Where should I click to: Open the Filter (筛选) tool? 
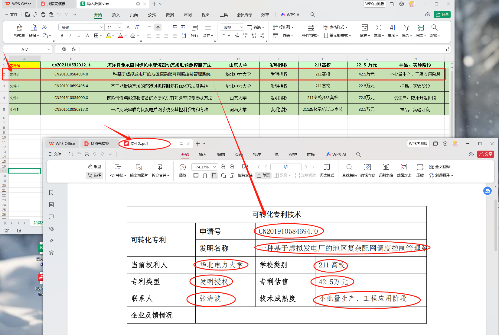[406, 28]
